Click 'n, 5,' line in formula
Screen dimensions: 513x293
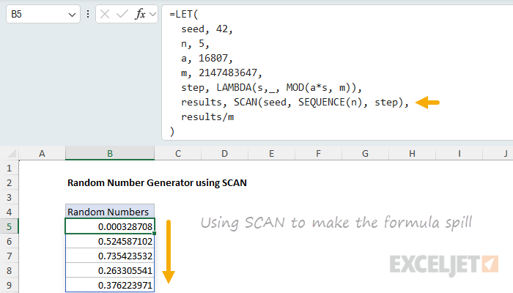195,44
